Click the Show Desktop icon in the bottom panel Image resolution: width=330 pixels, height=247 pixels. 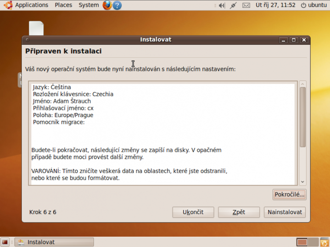pos(5,242)
